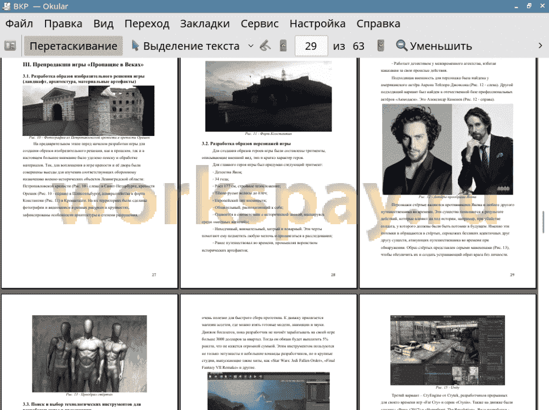Toggle the sidebar panel icon
Viewport: 549px width, 410px height.
pyautogui.click(x=10, y=46)
